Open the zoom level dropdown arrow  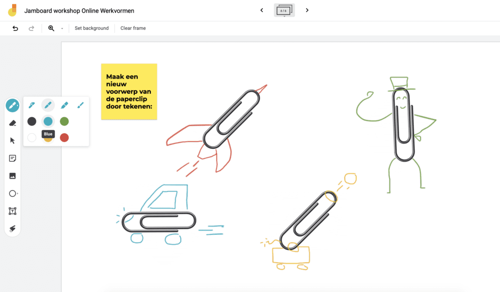(62, 28)
